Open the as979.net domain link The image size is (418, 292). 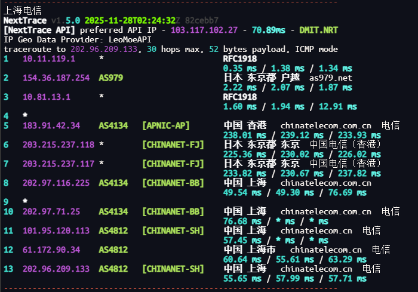click(x=331, y=78)
